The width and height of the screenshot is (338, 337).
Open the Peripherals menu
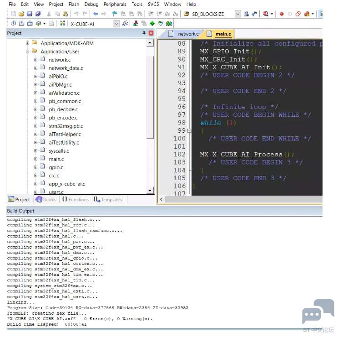coord(115,4)
